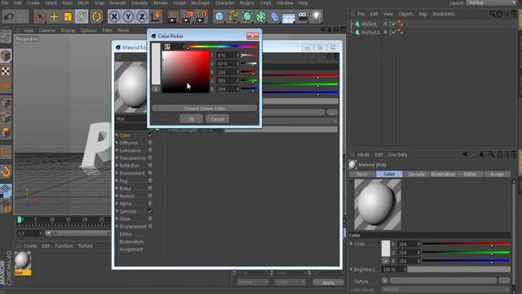Toggle Color channel checkbox in Material Editor
The height and width of the screenshot is (294, 522).
(x=150, y=135)
